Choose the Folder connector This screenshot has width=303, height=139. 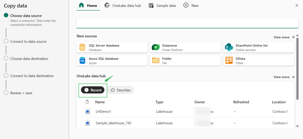tap(185, 60)
